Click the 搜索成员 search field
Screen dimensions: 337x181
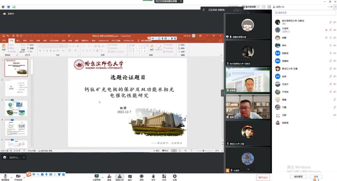(x=305, y=13)
